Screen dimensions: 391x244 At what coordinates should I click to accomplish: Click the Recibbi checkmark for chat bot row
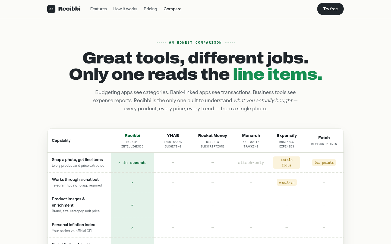click(133, 182)
